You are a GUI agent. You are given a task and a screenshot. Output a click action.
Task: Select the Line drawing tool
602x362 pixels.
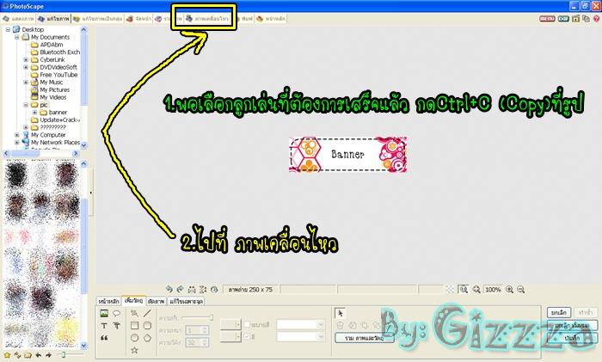pyautogui.click(x=147, y=314)
